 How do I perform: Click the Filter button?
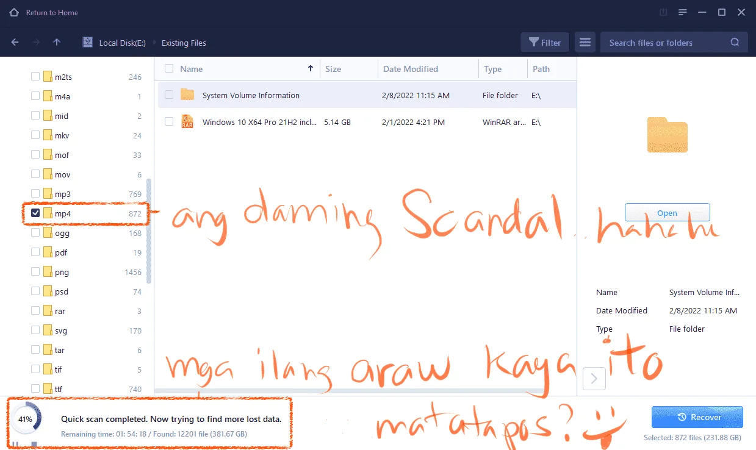click(x=545, y=43)
